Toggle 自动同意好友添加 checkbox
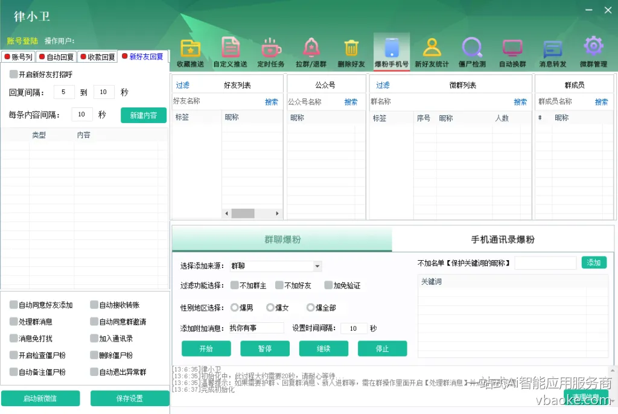 [x=14, y=304]
